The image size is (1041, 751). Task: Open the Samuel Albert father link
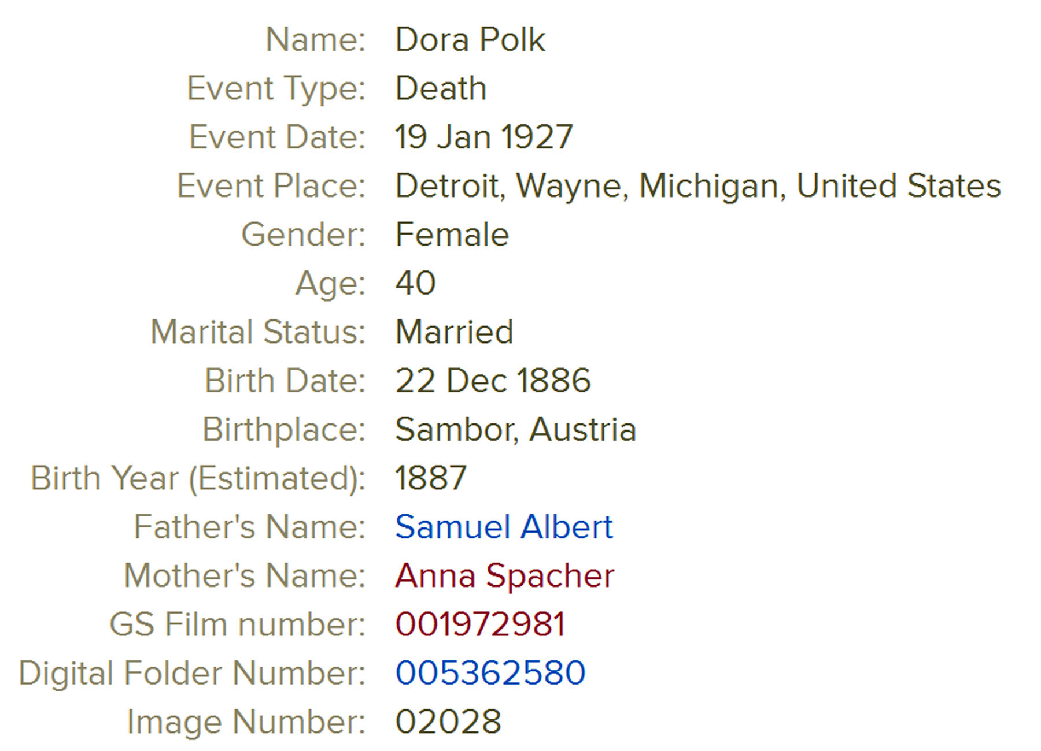click(503, 527)
